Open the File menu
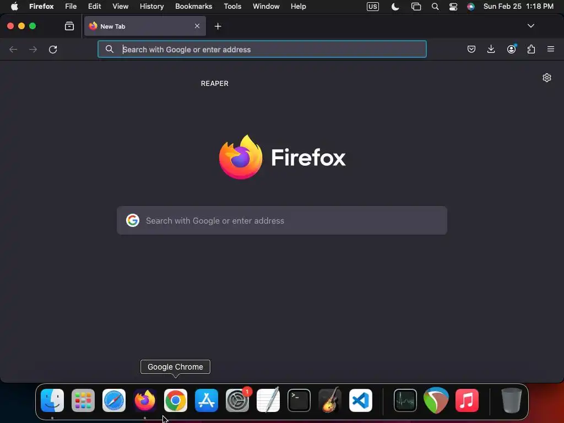 [71, 7]
